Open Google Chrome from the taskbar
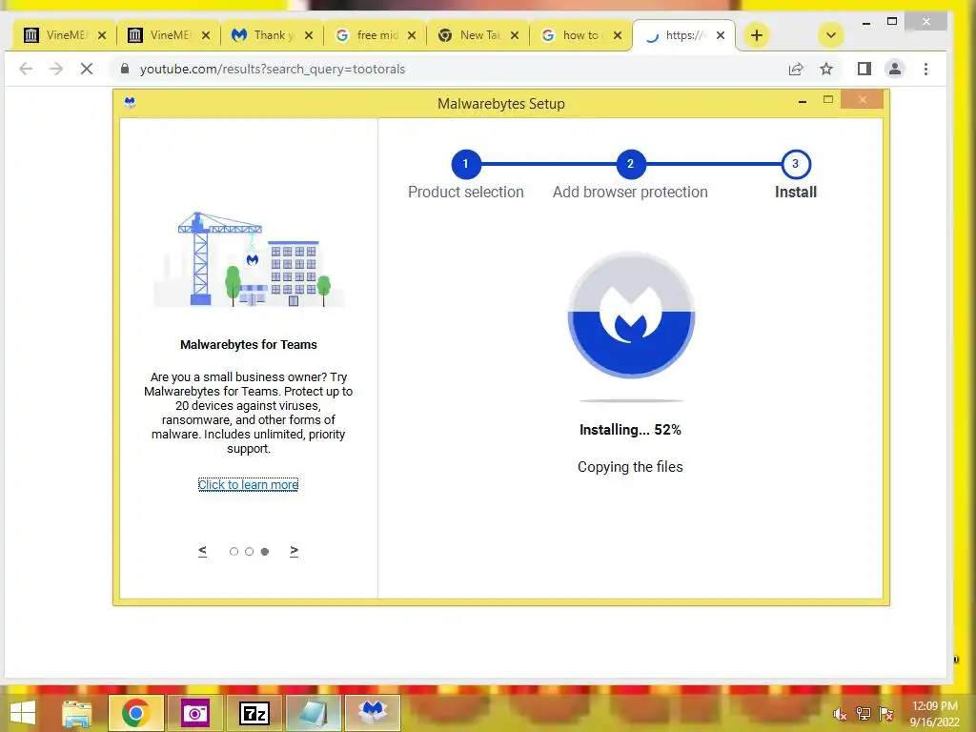This screenshot has height=732, width=976. pos(135,713)
